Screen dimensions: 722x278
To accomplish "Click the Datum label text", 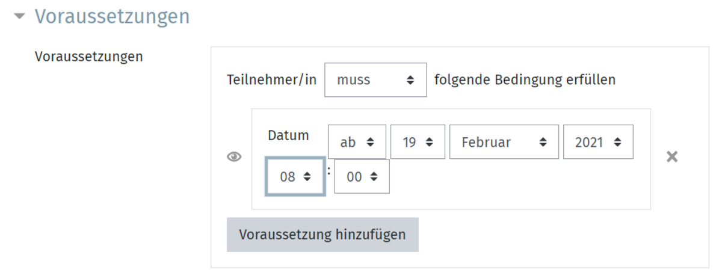I will (288, 135).
